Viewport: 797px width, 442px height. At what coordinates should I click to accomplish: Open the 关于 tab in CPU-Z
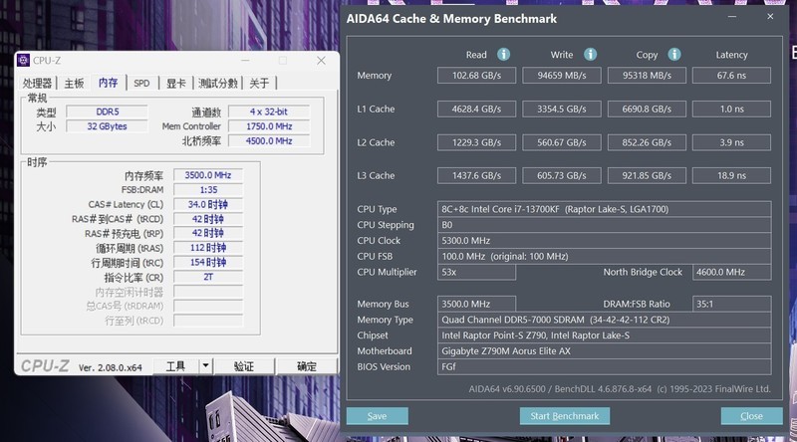point(259,84)
